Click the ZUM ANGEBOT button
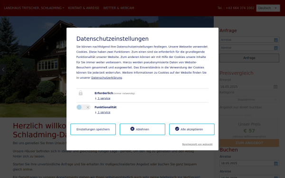 (x=249, y=143)
